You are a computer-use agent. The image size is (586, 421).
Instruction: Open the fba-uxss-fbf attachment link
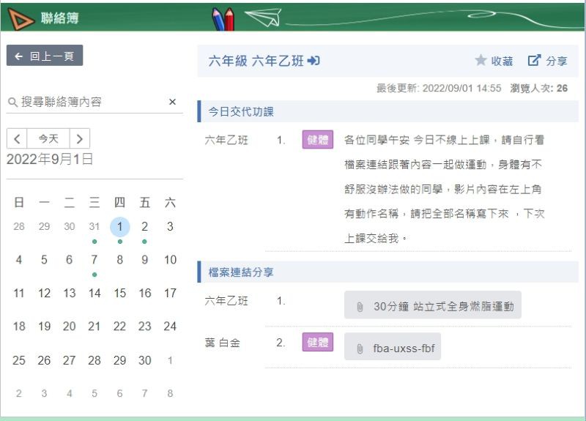pyautogui.click(x=393, y=349)
